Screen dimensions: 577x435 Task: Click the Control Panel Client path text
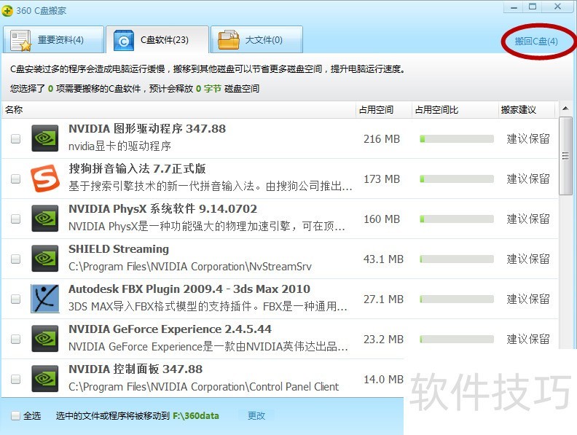pos(203,387)
